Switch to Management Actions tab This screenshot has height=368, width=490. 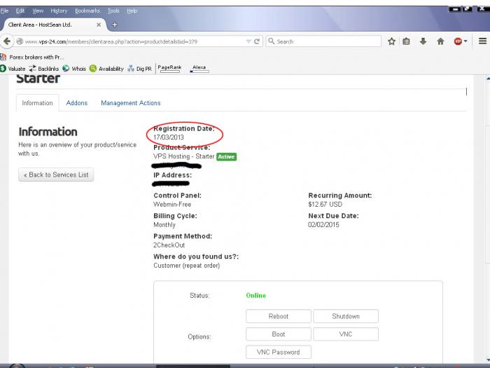pyautogui.click(x=131, y=103)
